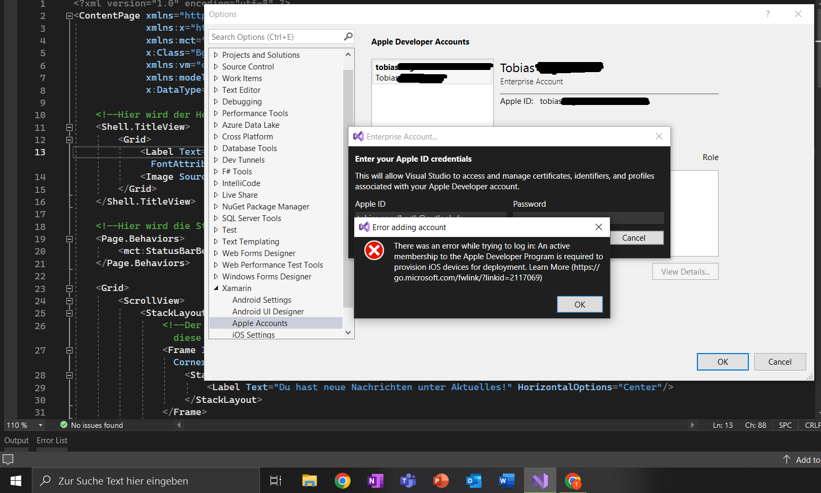The image size is (821, 493).
Task: Expand Projects and Solutions node
Action: coord(216,55)
